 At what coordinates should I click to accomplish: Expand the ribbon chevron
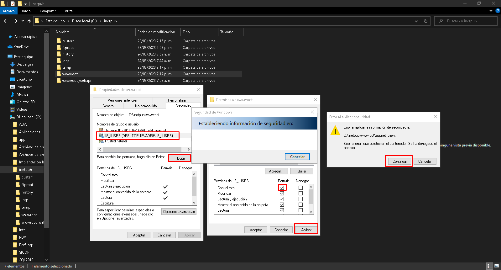pyautogui.click(x=491, y=11)
